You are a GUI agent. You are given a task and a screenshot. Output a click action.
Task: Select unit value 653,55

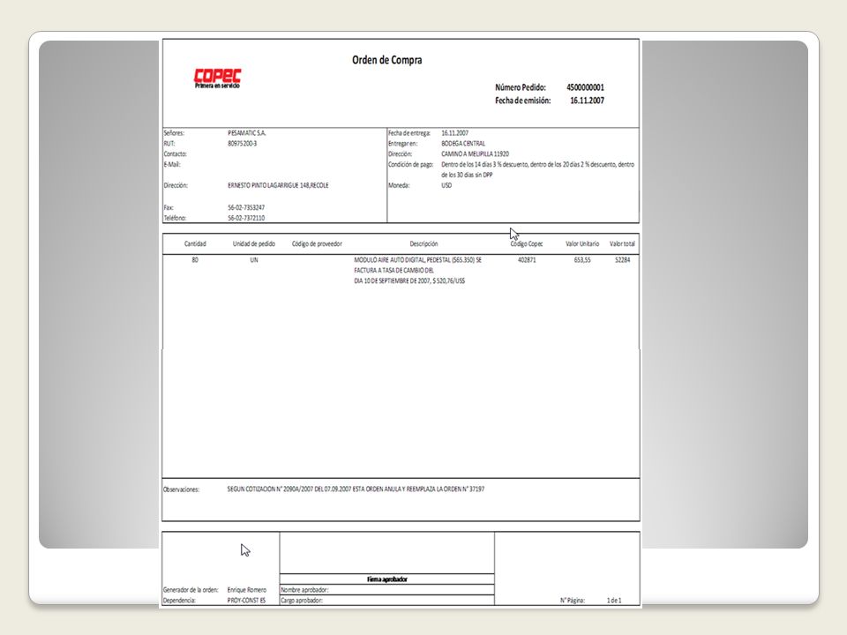581,259
